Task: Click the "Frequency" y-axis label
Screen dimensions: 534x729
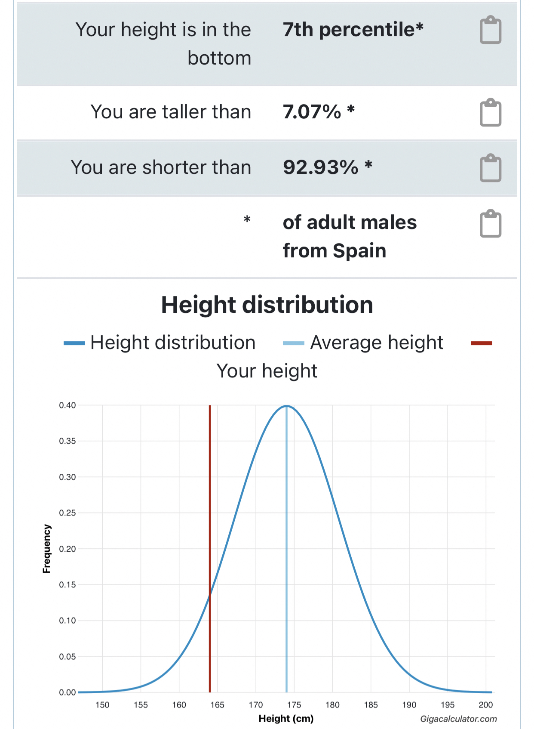Action: [47, 549]
